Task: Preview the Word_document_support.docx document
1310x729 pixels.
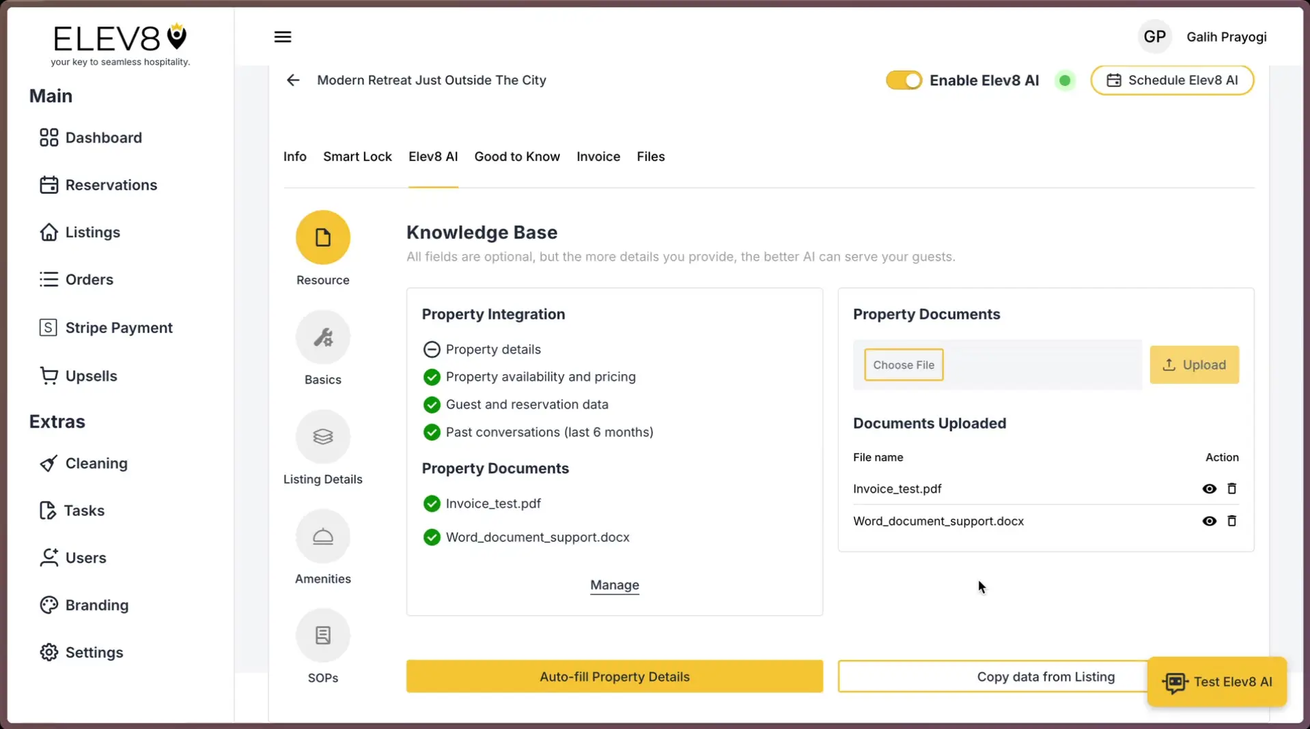Action: pos(1209,521)
